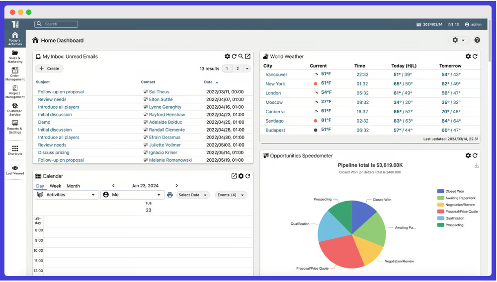Refresh Opportunities Speedometer panel

(475, 155)
